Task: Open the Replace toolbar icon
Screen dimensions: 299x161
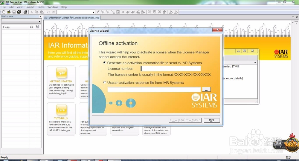Action: point(113,12)
